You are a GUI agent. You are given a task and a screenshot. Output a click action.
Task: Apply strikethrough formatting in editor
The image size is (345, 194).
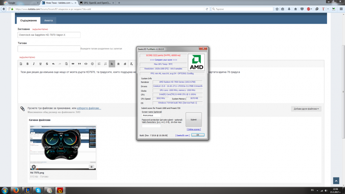[47, 64]
